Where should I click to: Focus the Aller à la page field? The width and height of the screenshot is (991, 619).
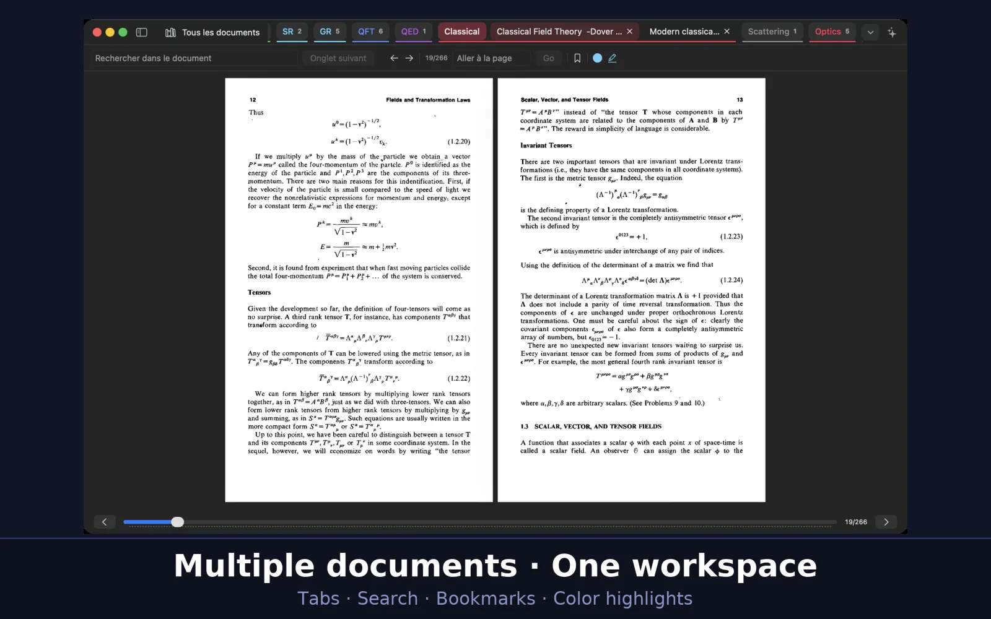point(492,58)
